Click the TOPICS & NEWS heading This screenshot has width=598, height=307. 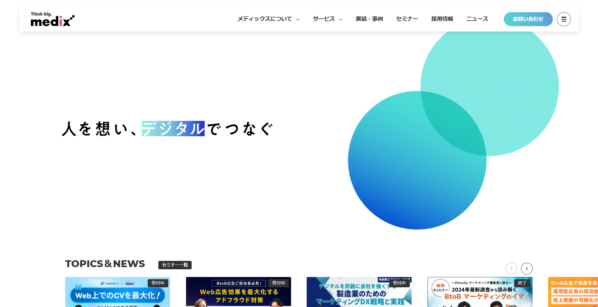(105, 264)
